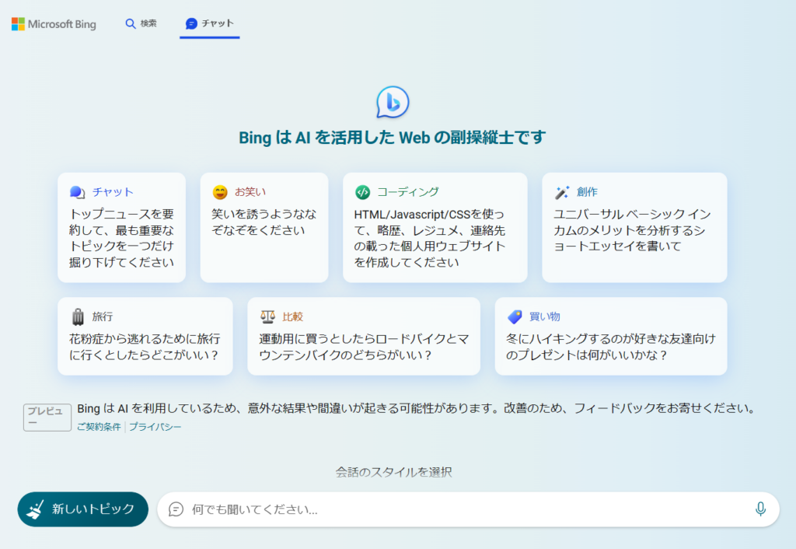Image resolution: width=796 pixels, height=549 pixels.
Task: Click the 比較 balance scale icon
Action: [x=267, y=316]
